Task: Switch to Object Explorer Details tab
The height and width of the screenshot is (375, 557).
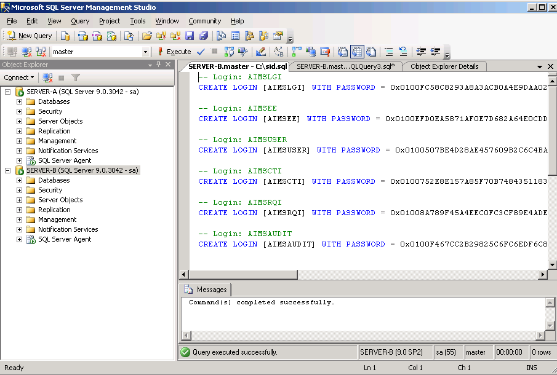Action: pos(444,66)
